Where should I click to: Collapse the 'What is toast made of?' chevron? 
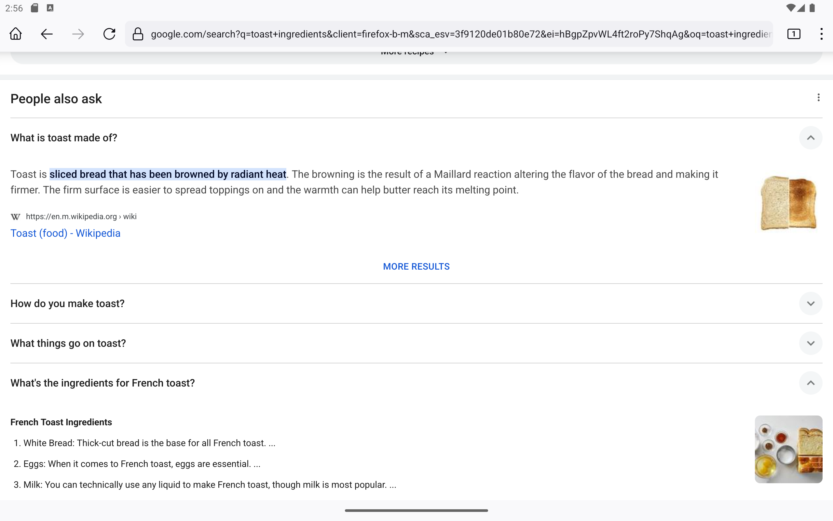pyautogui.click(x=811, y=138)
